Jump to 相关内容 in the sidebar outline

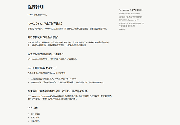[x=122, y=29]
